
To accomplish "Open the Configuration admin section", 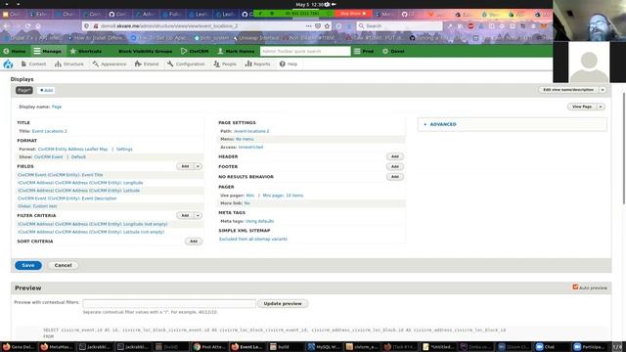I will pyautogui.click(x=186, y=64).
